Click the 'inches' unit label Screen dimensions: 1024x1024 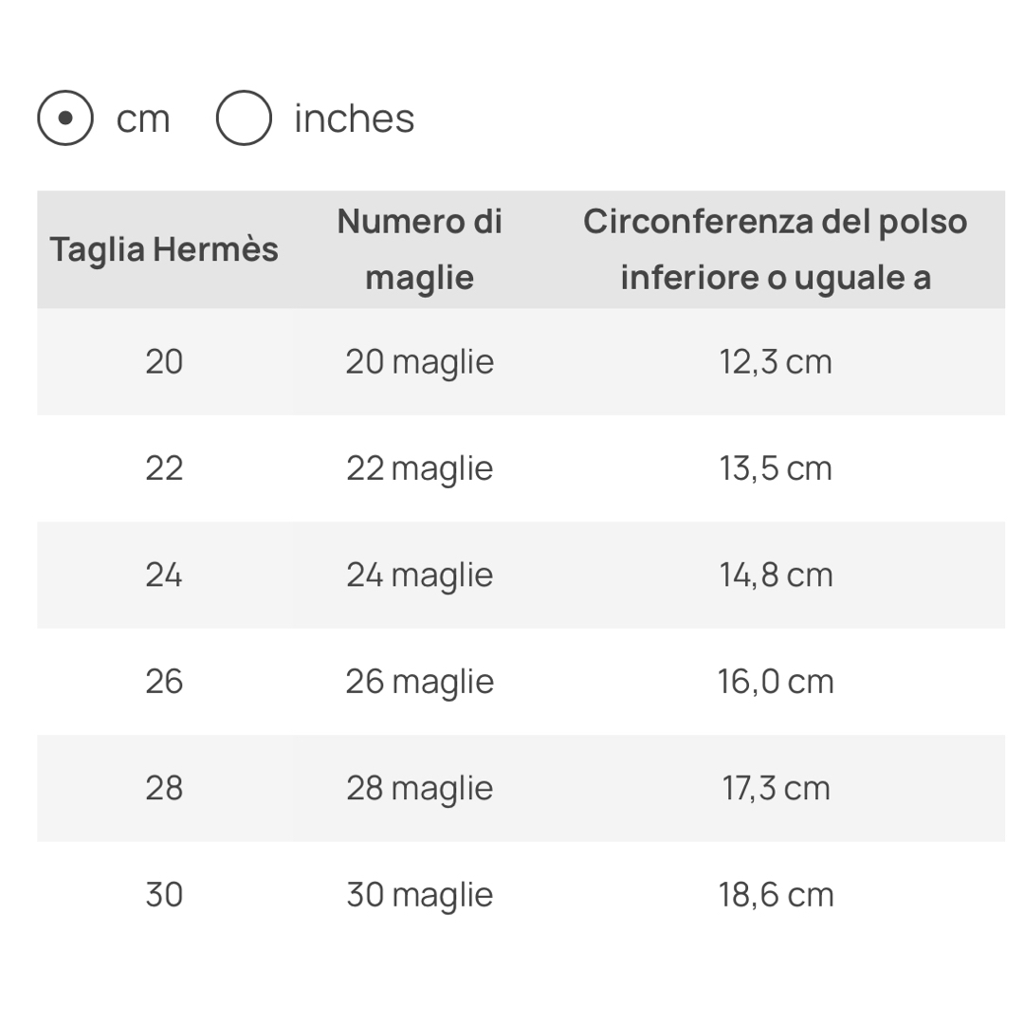[354, 119]
